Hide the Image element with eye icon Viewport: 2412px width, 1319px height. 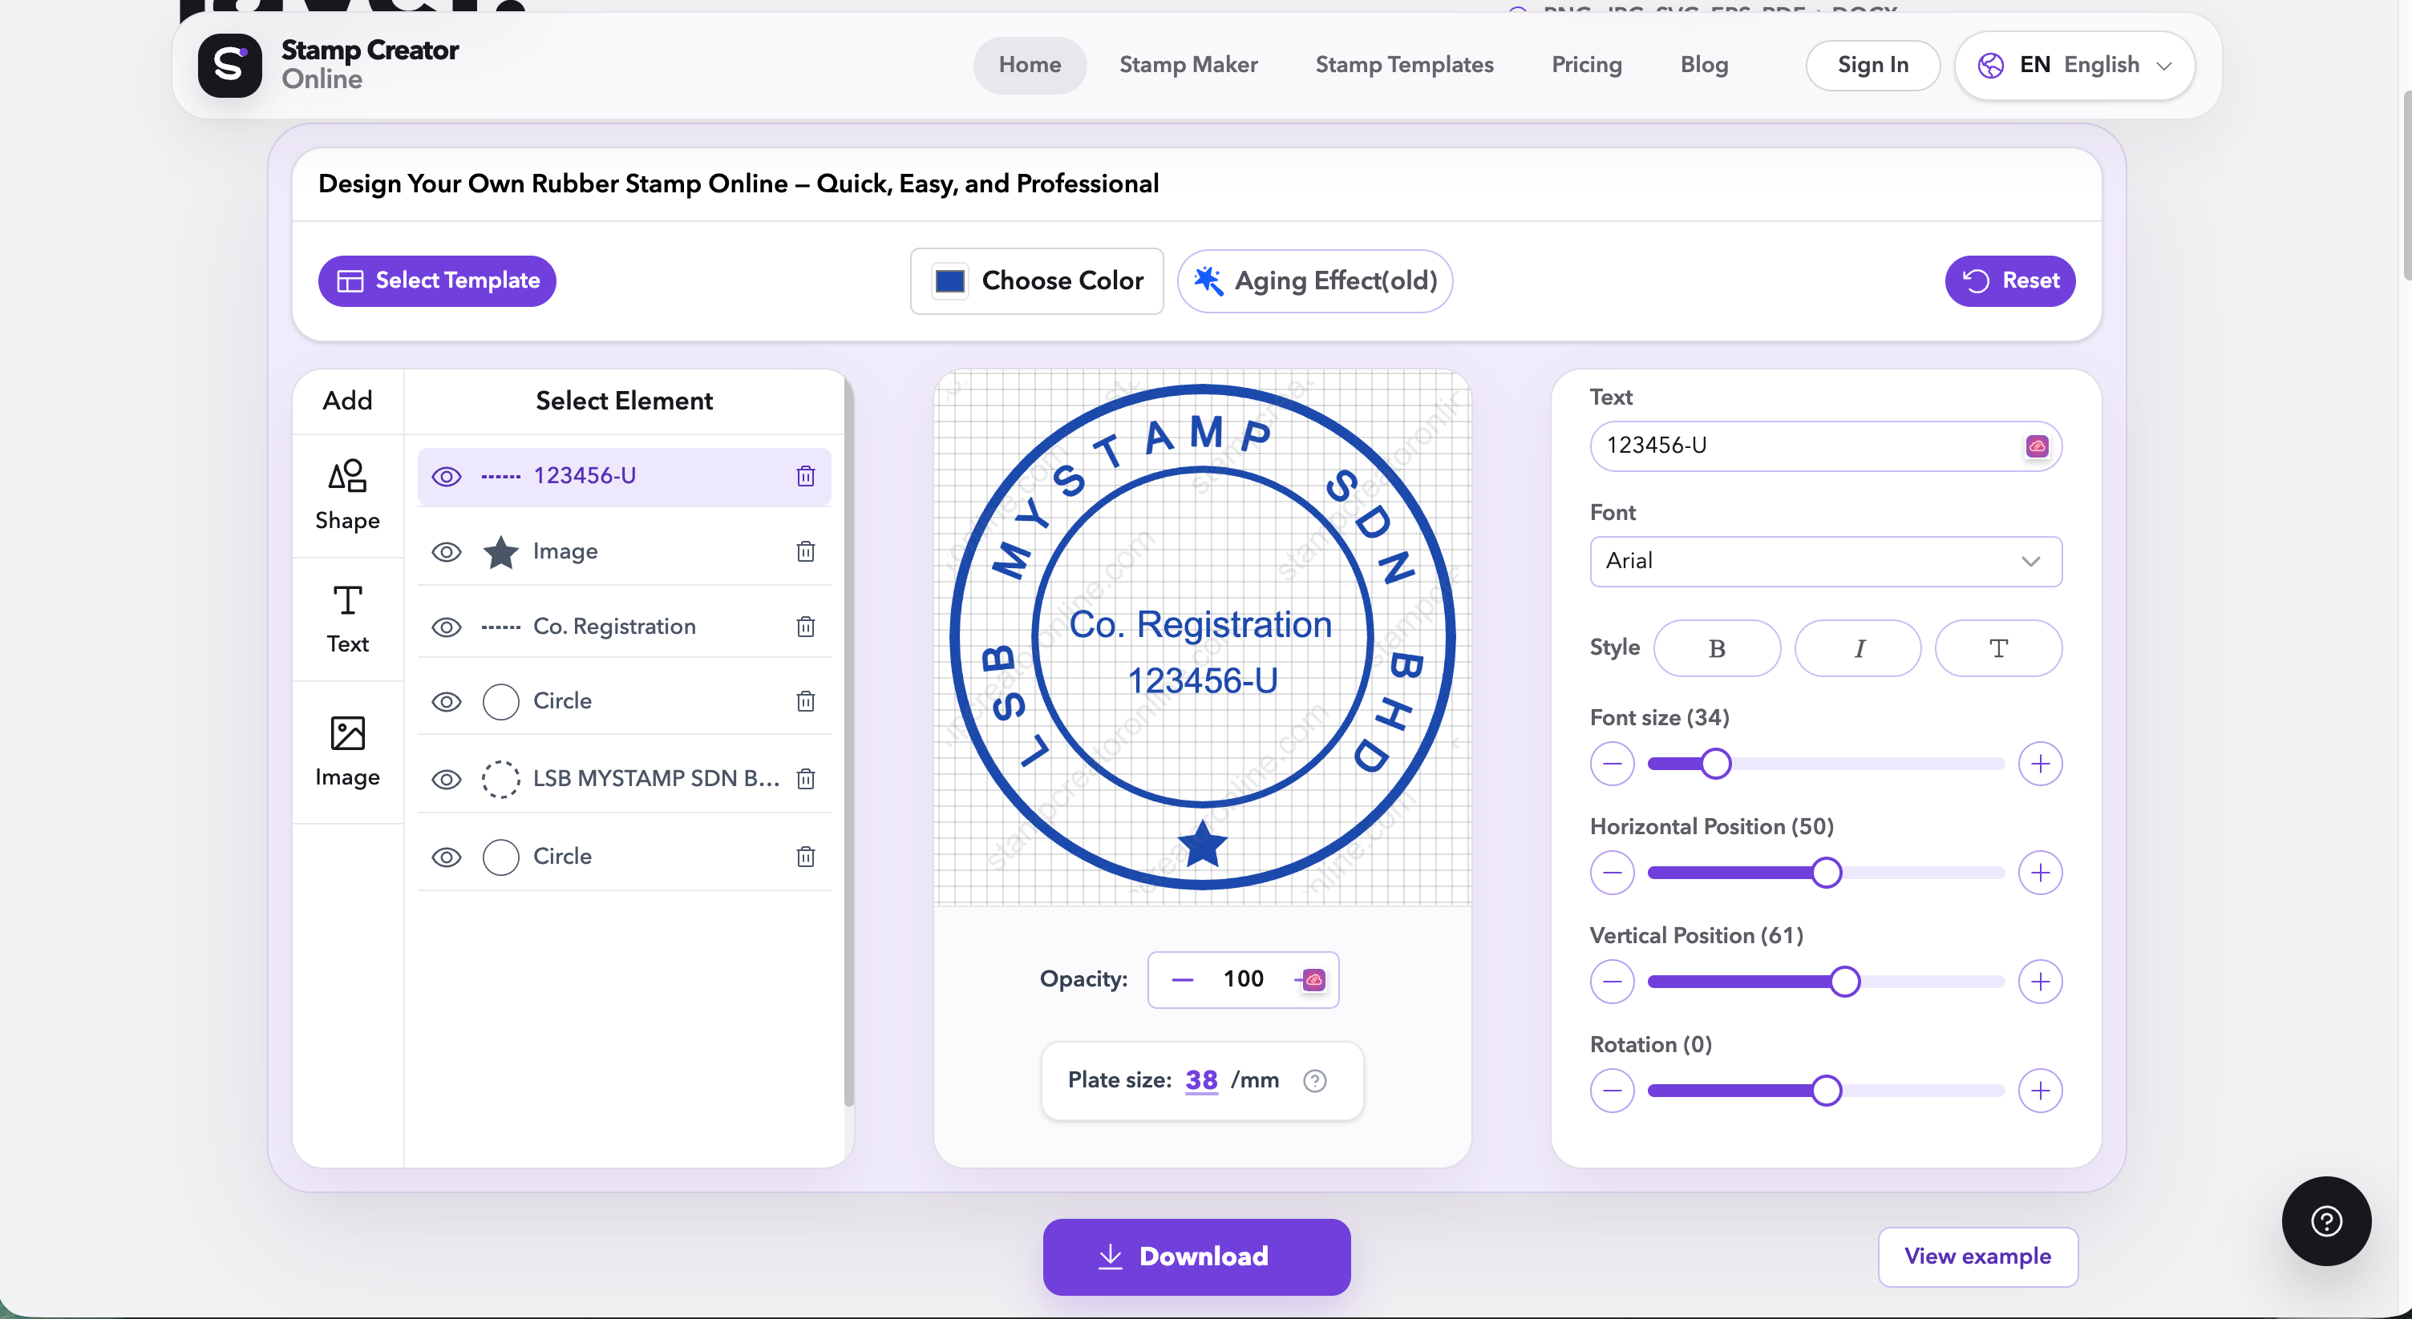click(x=447, y=552)
